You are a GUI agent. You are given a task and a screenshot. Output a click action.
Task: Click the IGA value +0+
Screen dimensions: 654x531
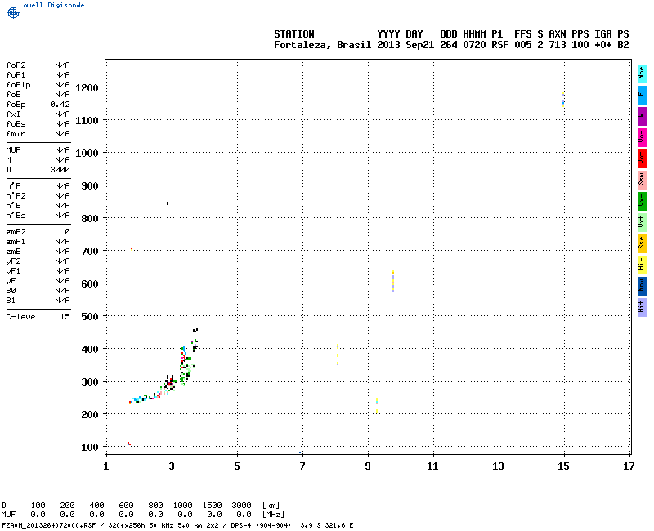point(603,45)
